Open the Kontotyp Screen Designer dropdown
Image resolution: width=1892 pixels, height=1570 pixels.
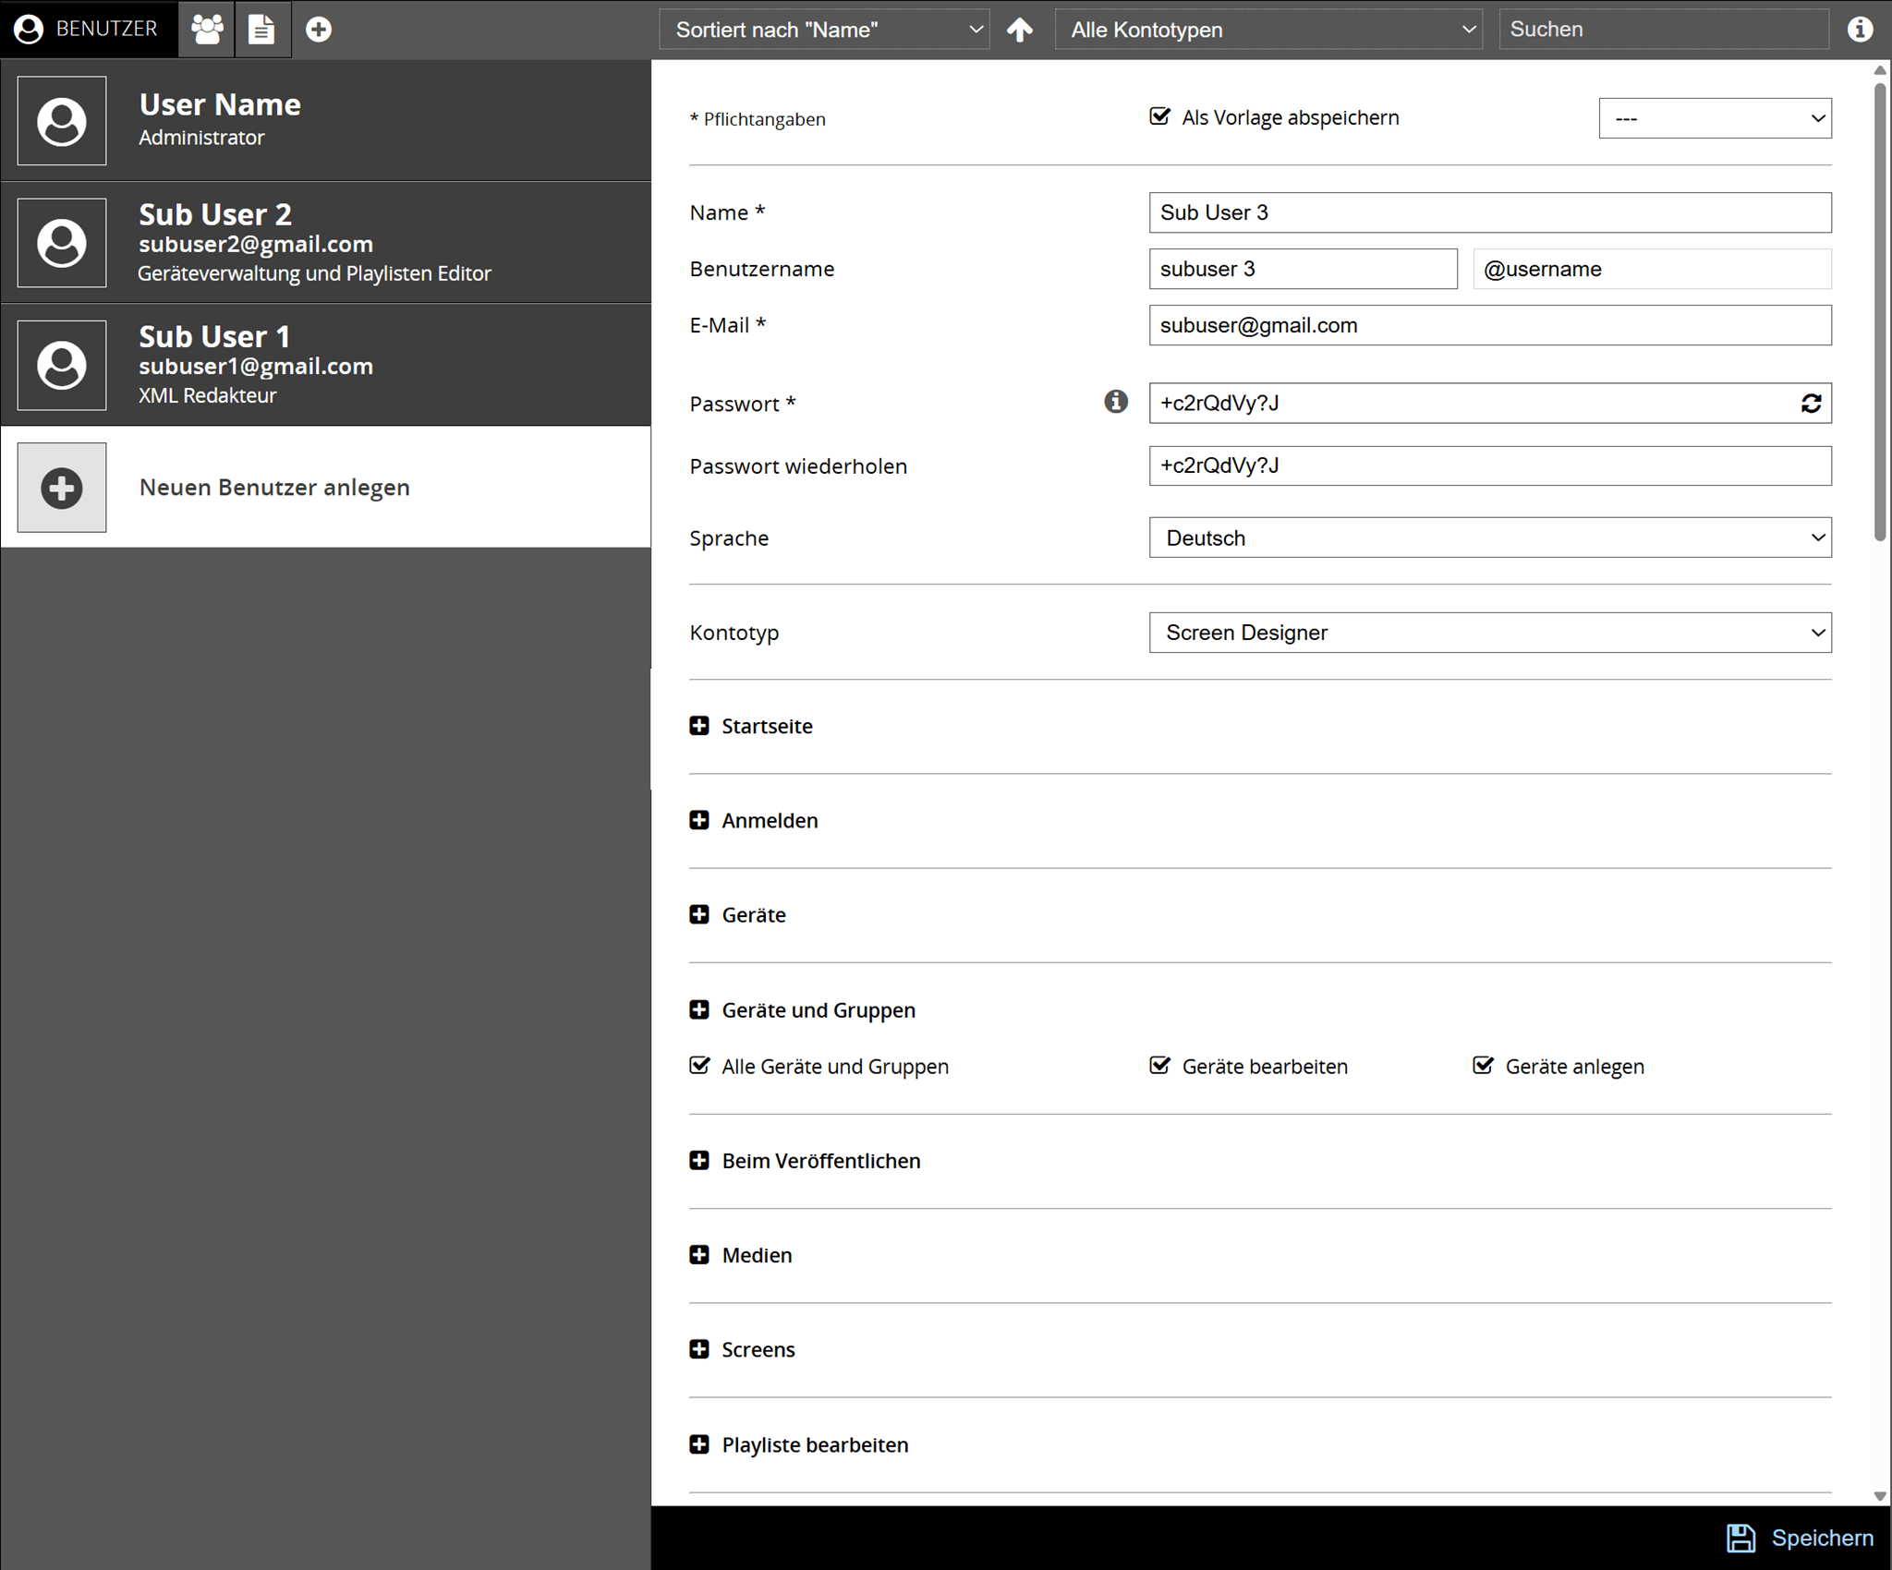(x=1489, y=633)
